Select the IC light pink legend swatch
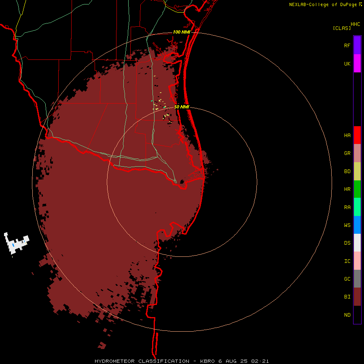Screen dimensions: 364x364 [357, 261]
